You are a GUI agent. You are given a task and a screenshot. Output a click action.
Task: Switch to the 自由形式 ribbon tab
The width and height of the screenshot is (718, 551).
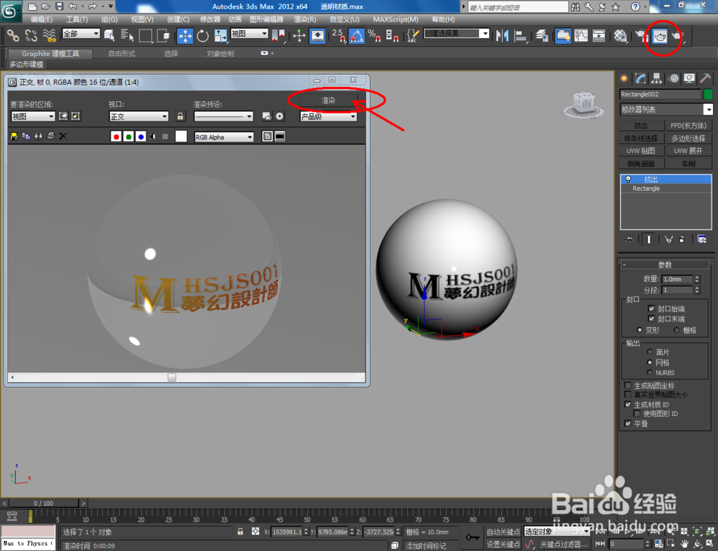122,54
